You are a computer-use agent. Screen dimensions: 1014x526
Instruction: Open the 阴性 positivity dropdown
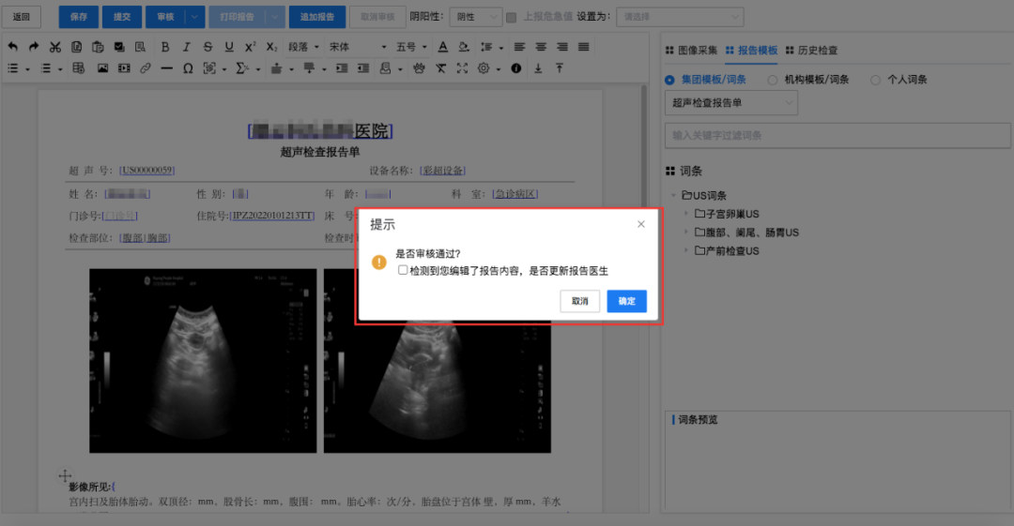tap(476, 17)
